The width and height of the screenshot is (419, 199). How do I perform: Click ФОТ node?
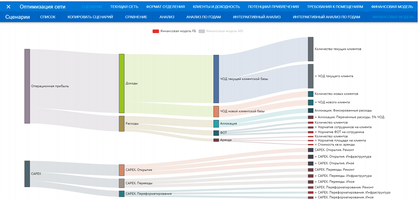click(216, 133)
